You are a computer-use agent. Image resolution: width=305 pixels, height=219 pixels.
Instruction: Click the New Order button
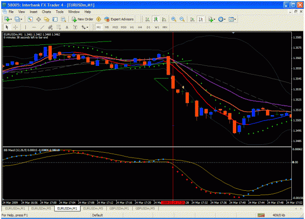(x=82, y=19)
